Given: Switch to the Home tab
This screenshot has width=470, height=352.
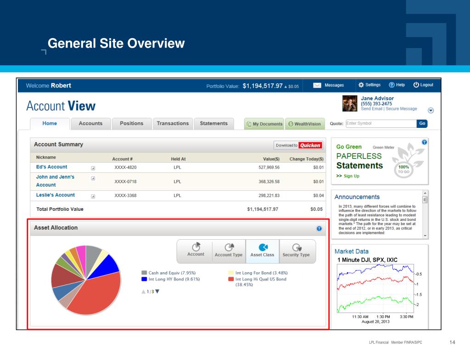Looking at the screenshot, I should tap(50, 124).
